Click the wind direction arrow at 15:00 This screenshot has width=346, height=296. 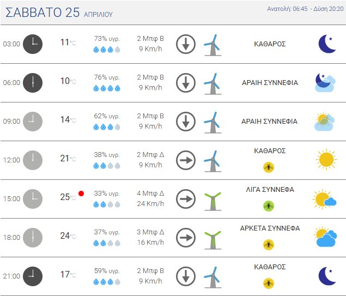pos(186,199)
